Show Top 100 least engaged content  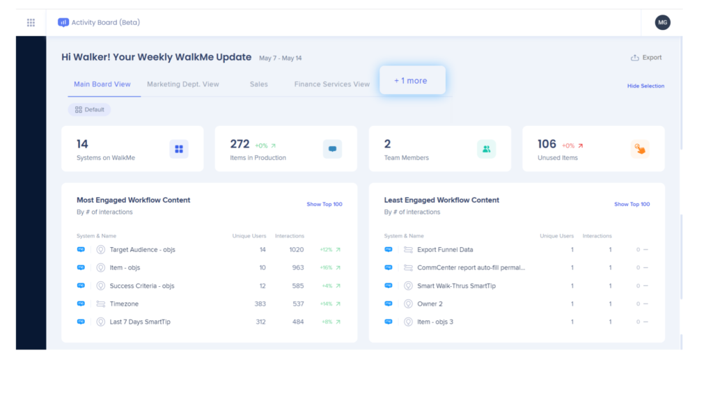click(632, 205)
